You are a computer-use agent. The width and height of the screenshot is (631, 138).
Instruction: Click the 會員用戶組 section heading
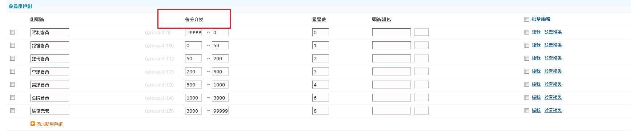(x=20, y=7)
